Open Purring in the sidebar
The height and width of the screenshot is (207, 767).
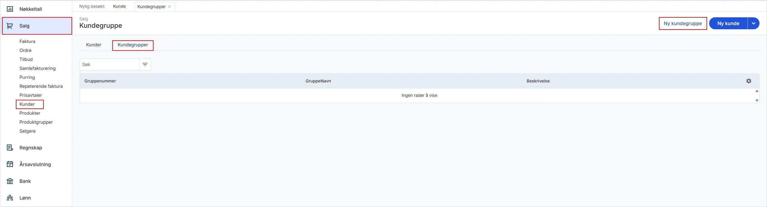tap(27, 77)
